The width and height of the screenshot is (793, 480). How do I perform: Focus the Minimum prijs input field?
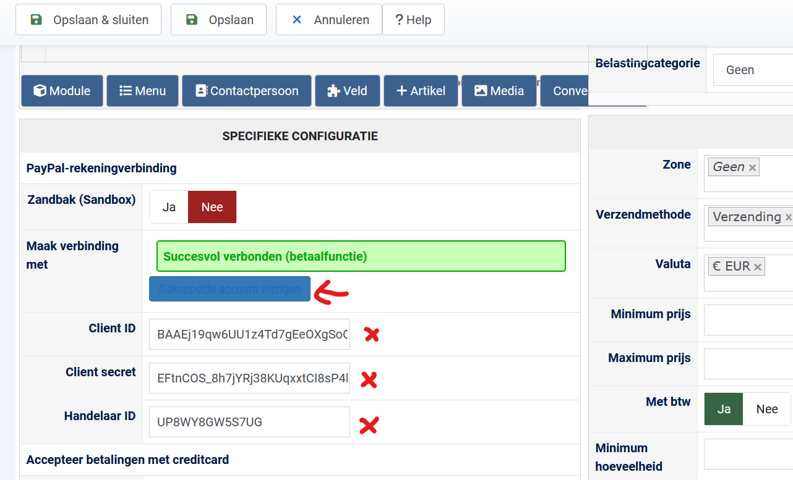[748, 319]
